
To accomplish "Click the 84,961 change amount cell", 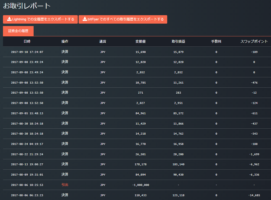I will pyautogui.click(x=141, y=113).
